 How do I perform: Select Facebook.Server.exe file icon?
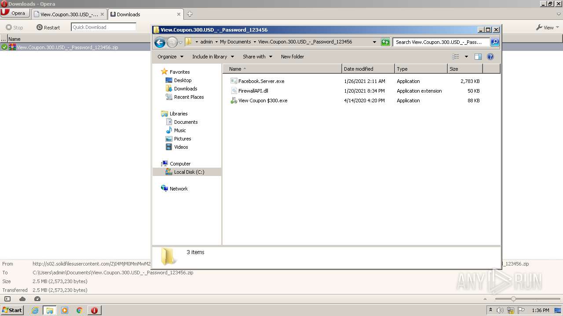tap(234, 81)
